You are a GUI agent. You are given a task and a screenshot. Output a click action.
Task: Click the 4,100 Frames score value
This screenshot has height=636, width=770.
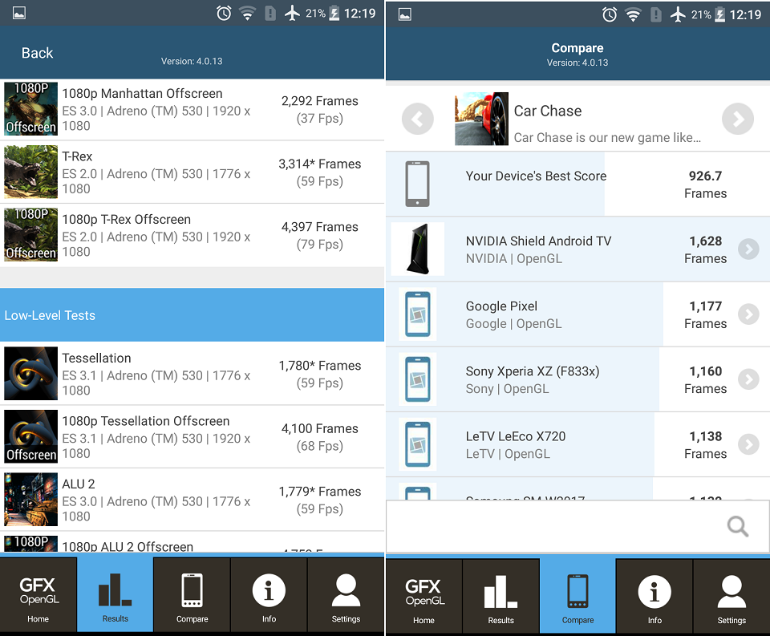click(320, 429)
